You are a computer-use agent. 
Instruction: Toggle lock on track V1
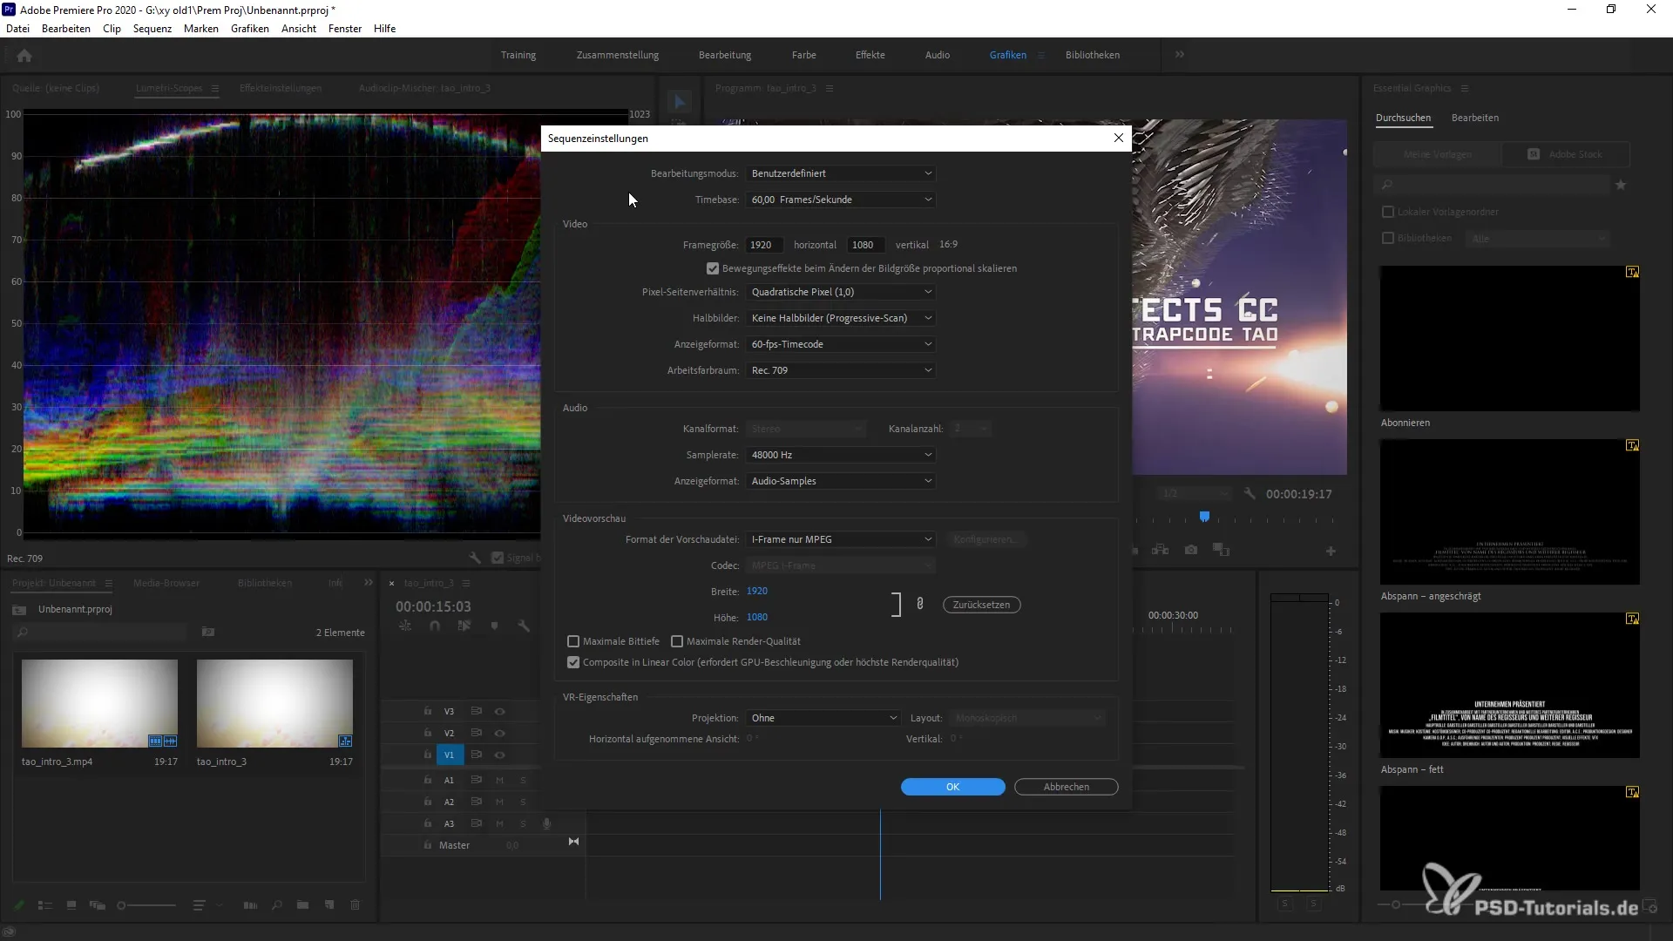tap(427, 755)
